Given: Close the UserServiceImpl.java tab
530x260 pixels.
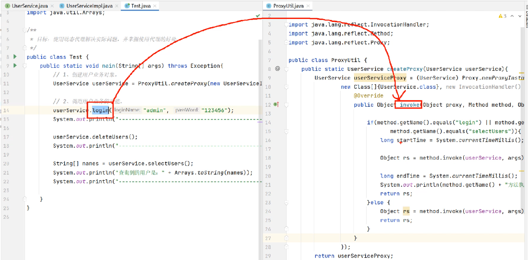Looking at the screenshot, I should pyautogui.click(x=117, y=6).
